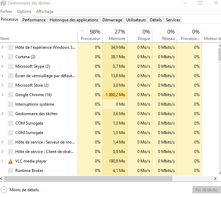
Task: Click the 1 000,2 Mo memory cell
Action: pyautogui.click(x=115, y=95)
